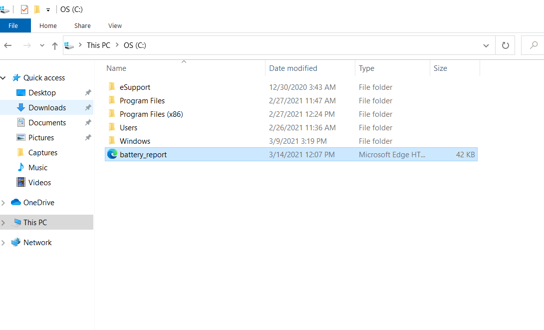Click the Back navigation arrow
The image size is (544, 330).
click(x=7, y=45)
